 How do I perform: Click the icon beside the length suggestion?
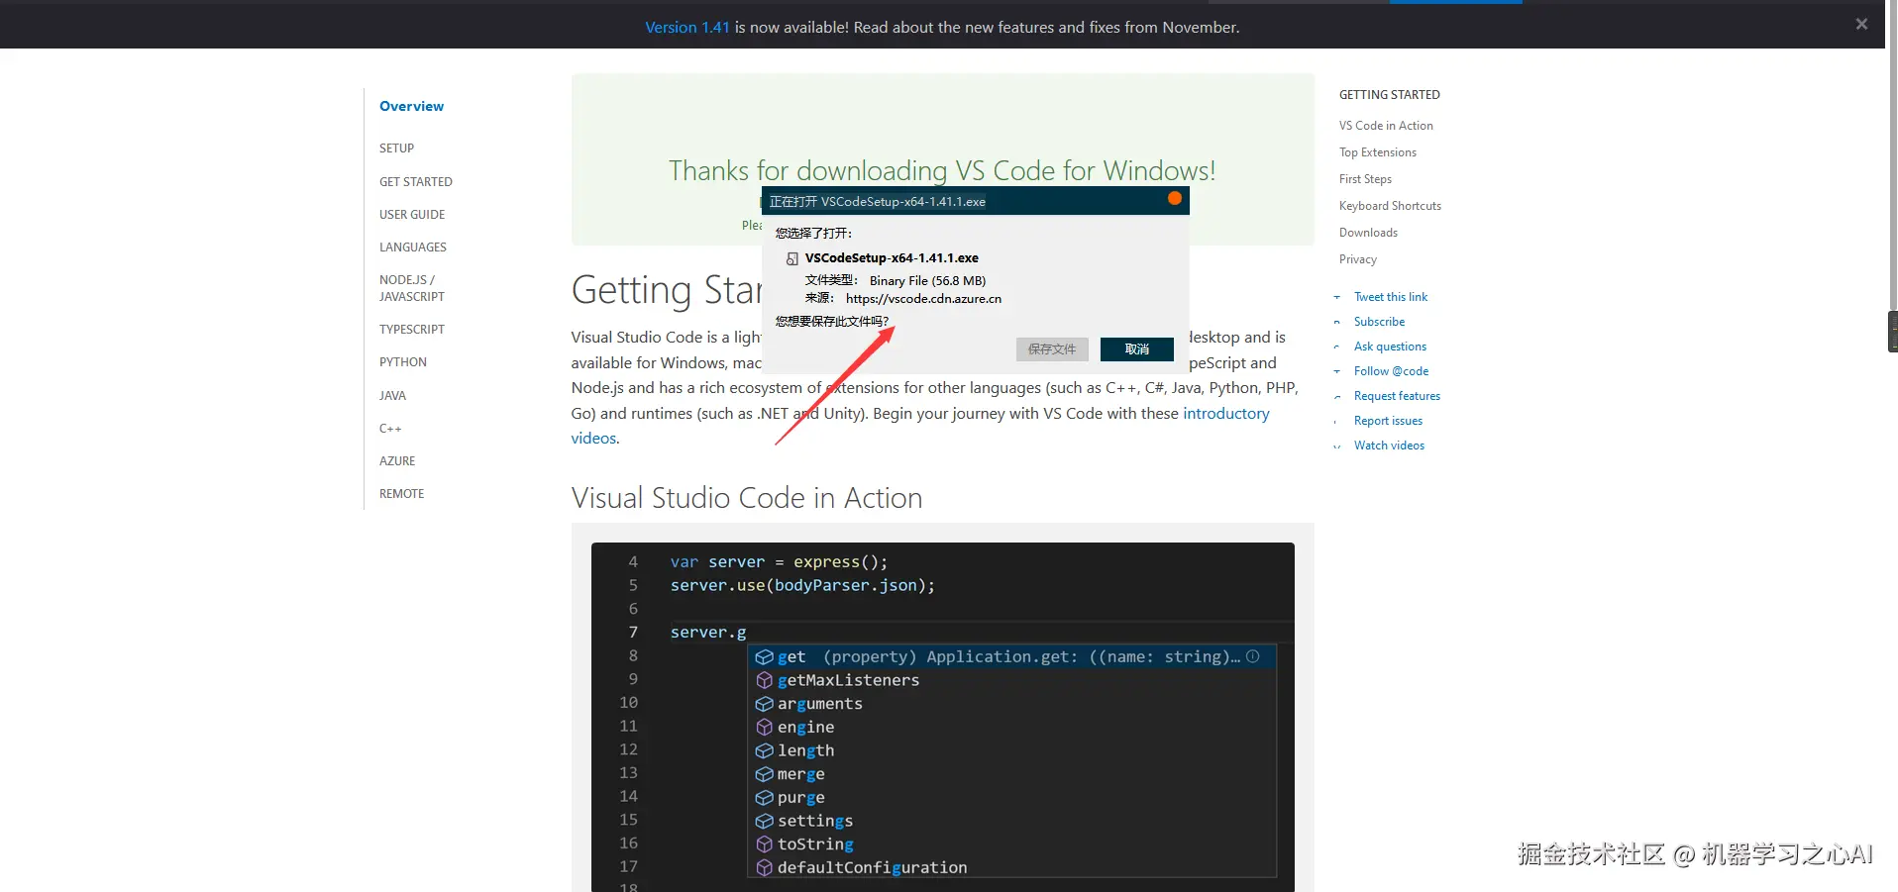(x=764, y=750)
